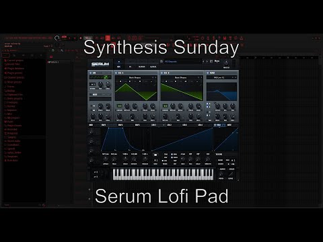Click the OSC A Blend knob
The width and height of the screenshot is (323, 242).
click(135, 106)
